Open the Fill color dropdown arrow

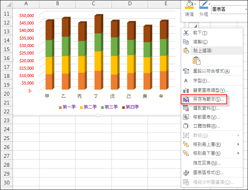tap(195, 4)
